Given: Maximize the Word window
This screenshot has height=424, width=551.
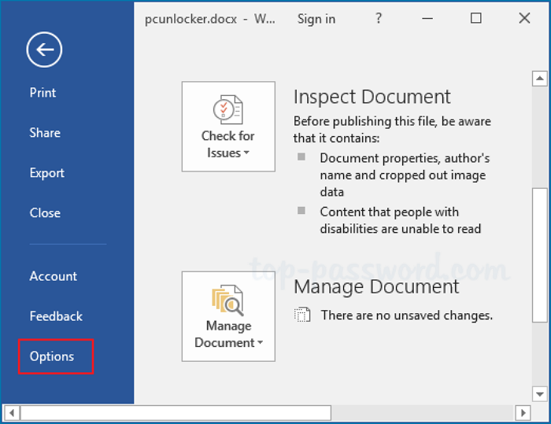Looking at the screenshot, I should tap(475, 18).
